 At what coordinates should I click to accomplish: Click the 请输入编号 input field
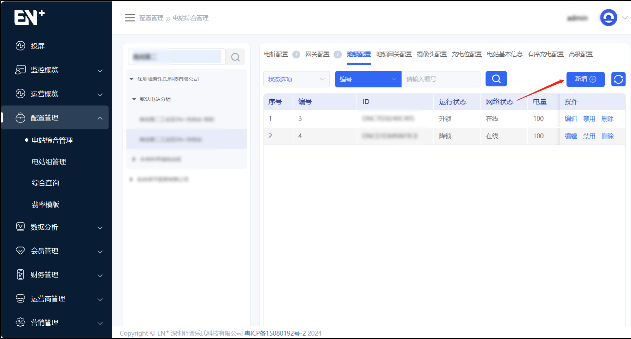pos(441,79)
